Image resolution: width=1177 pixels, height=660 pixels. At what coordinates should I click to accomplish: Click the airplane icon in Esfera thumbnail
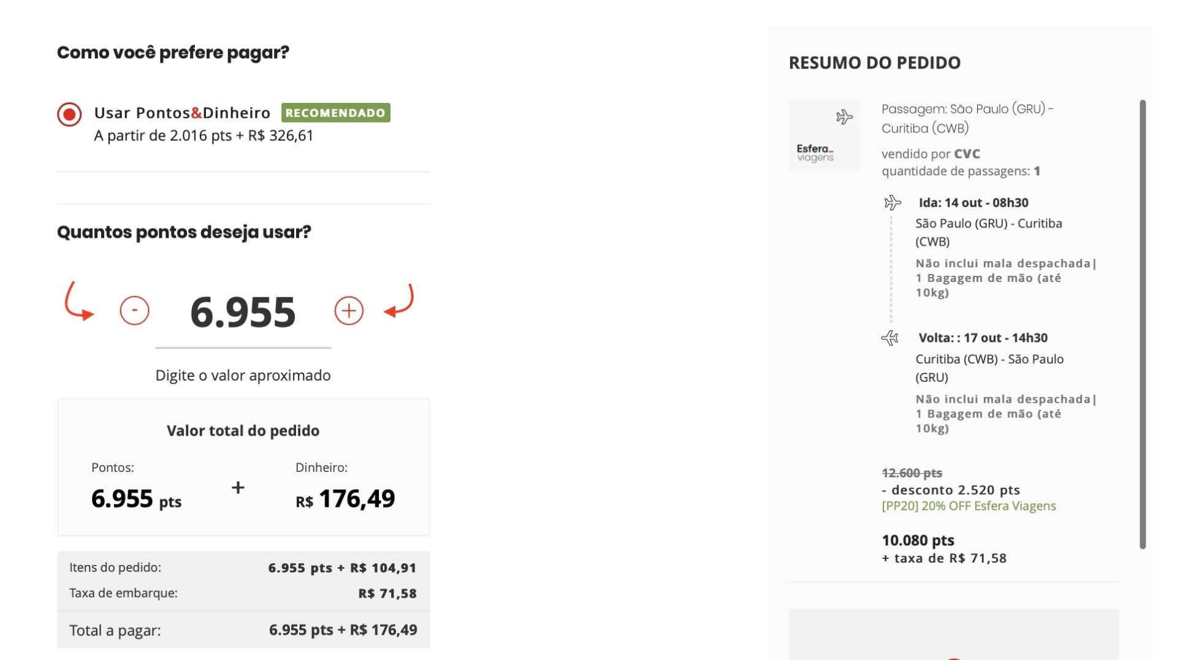coord(844,116)
